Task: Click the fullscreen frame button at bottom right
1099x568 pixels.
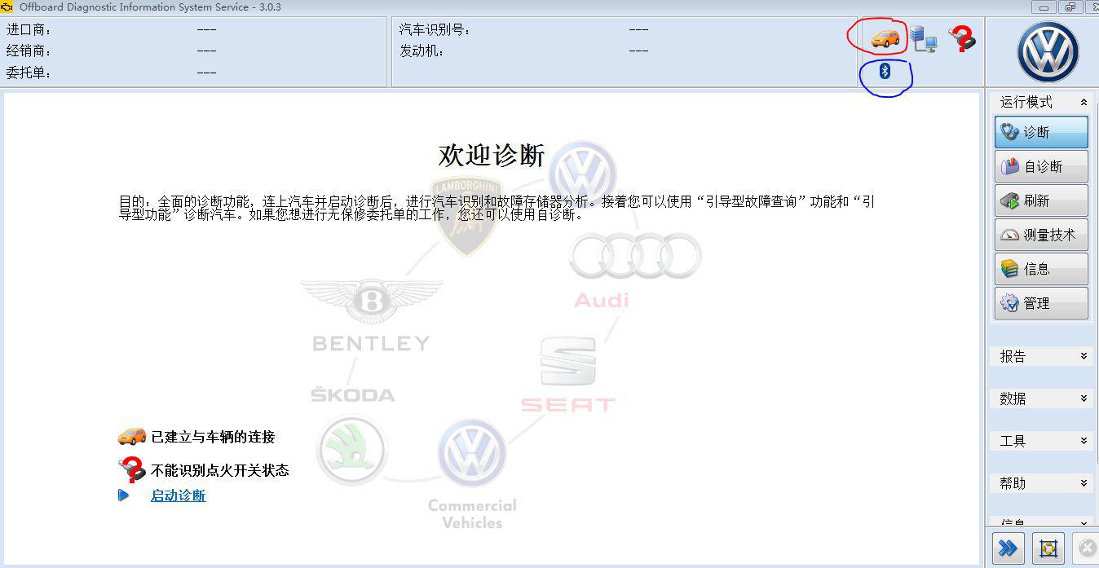Action: coord(1048,548)
